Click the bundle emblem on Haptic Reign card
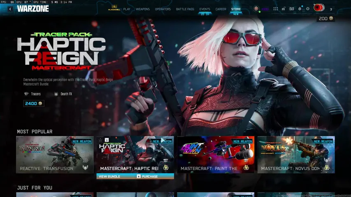The height and width of the screenshot is (197, 351). [166, 167]
